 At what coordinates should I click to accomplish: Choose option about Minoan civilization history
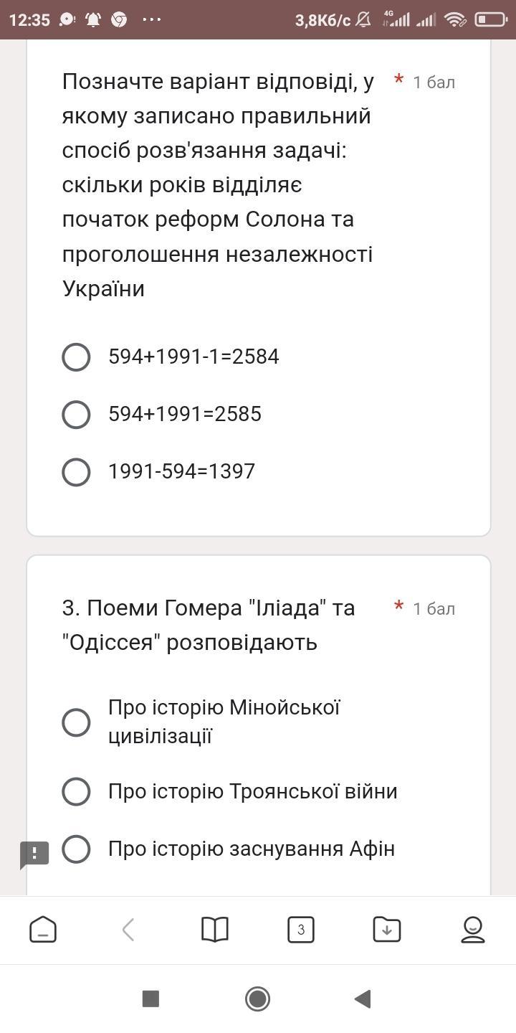tap(77, 722)
